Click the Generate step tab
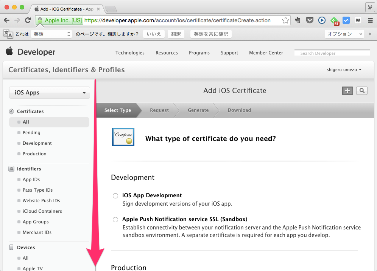 [x=198, y=110]
